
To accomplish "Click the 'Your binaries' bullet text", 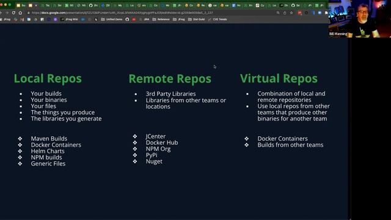I will [49, 100].
